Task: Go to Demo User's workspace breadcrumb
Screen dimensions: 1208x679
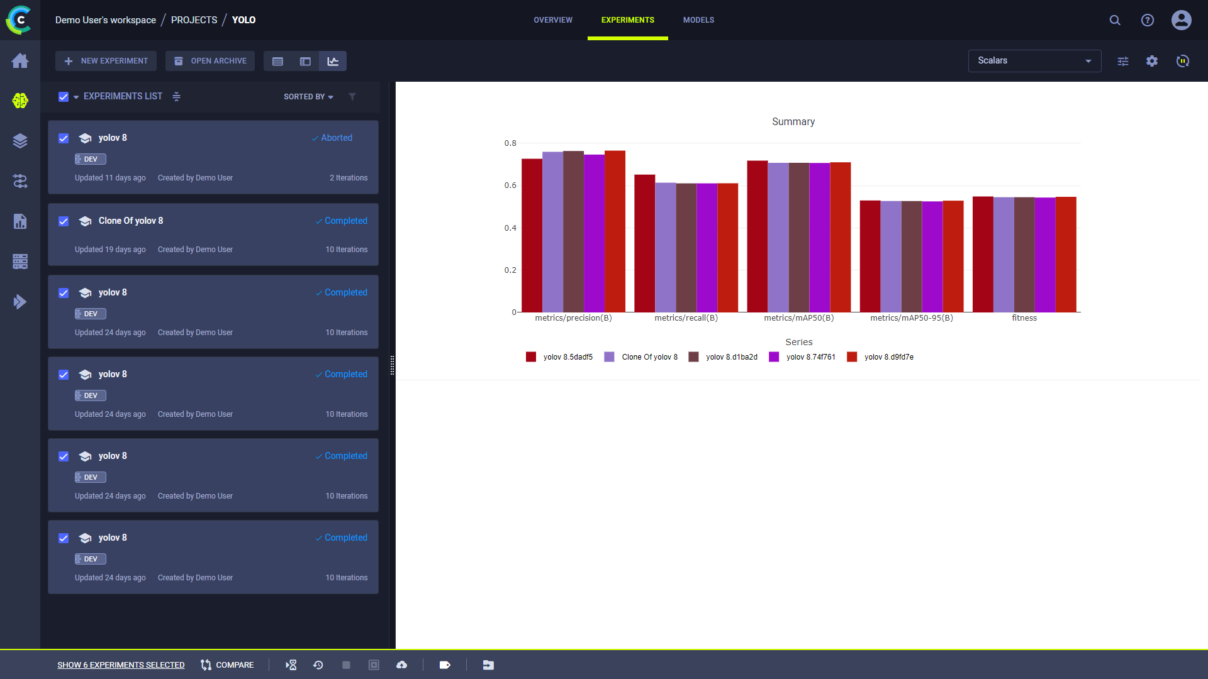Action: pyautogui.click(x=106, y=20)
